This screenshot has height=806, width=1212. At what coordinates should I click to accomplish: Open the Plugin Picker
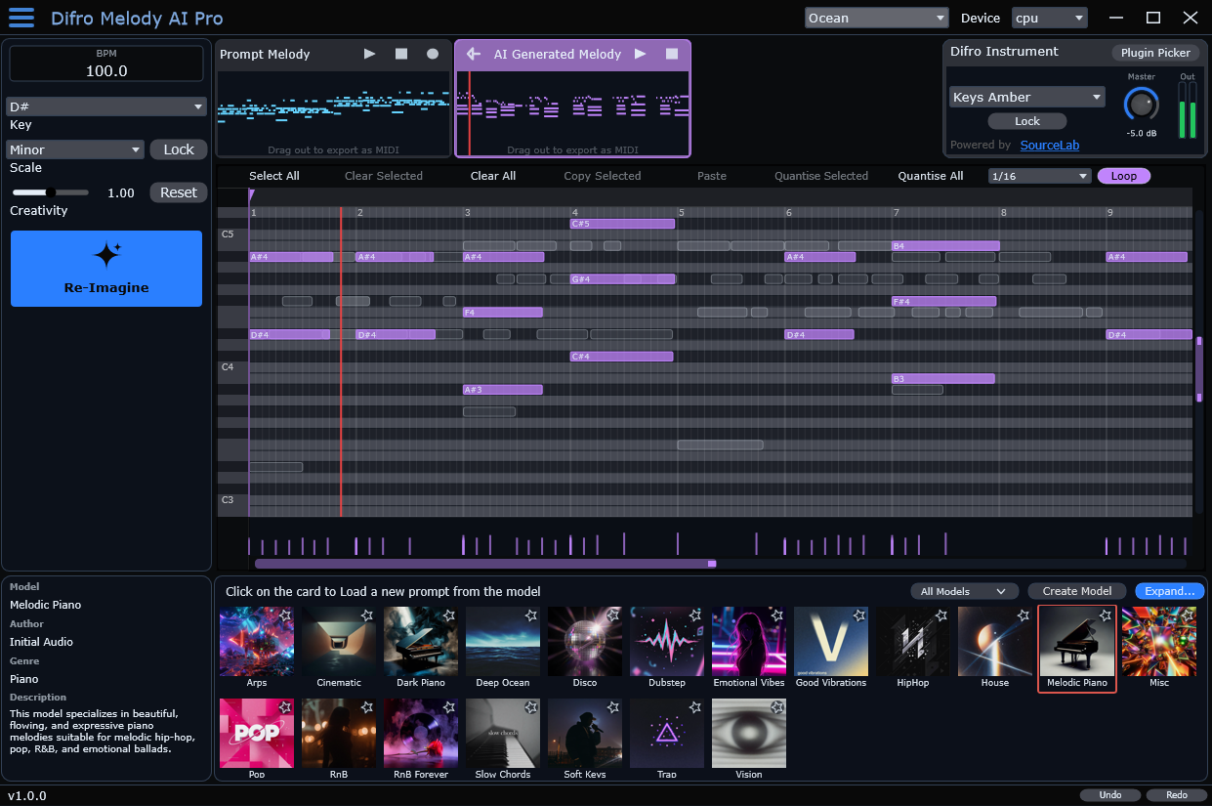pos(1155,53)
